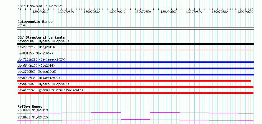Open esv2735212 (Wong2012b) variant label

pyautogui.click(x=37, y=47)
